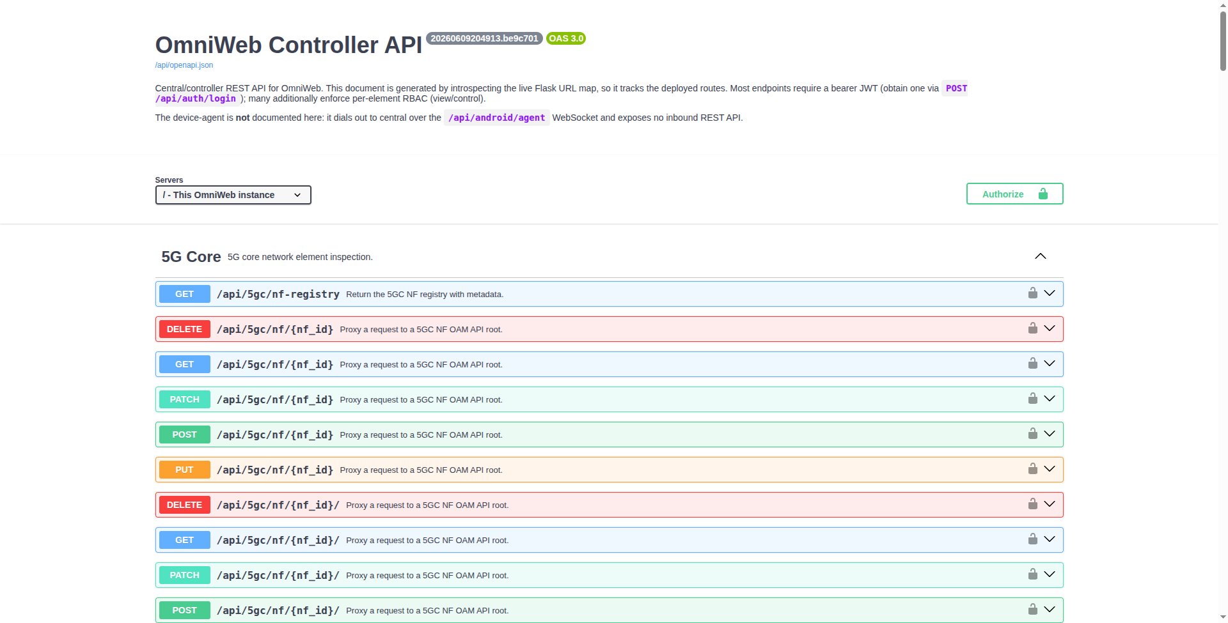Click the scrollbar down arrow
Viewport: 1228px width, 623px height.
pyautogui.click(x=1223, y=618)
